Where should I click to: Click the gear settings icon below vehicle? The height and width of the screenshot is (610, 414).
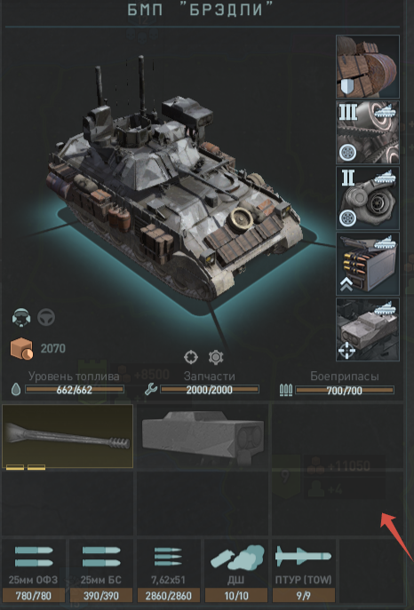point(216,357)
